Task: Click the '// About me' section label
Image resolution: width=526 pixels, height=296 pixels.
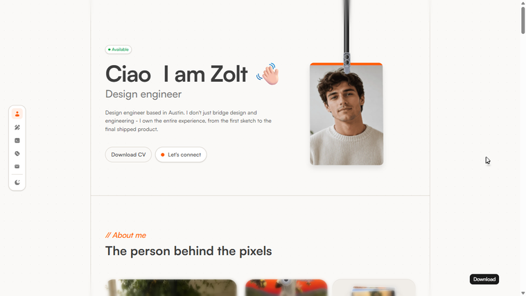Action: pos(125,235)
